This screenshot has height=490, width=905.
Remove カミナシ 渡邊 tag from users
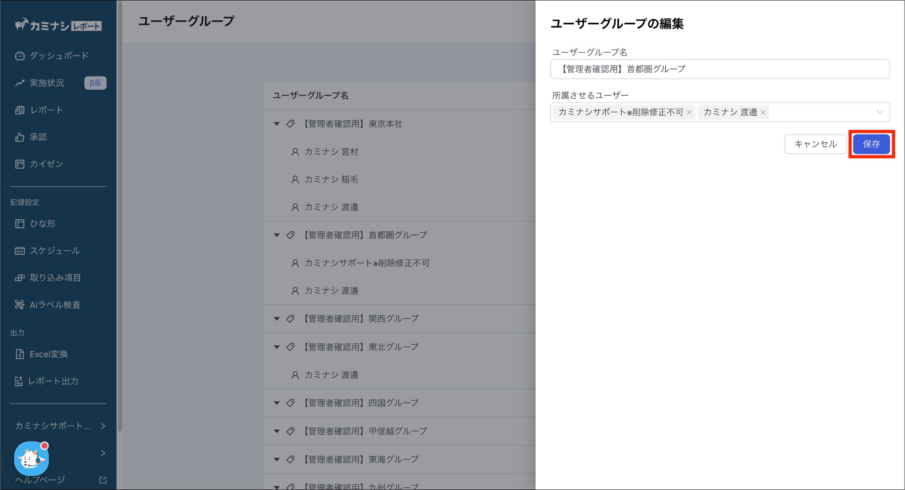pyautogui.click(x=763, y=112)
